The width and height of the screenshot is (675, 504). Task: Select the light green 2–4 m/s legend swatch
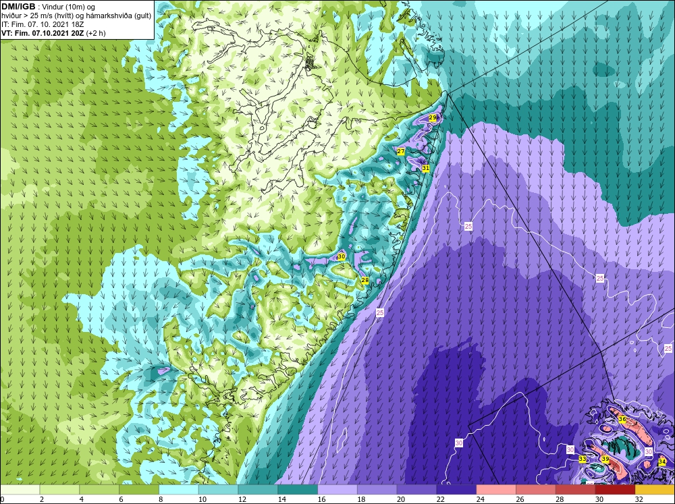click(x=59, y=490)
